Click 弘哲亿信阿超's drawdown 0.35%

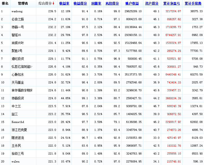click(98, 67)
